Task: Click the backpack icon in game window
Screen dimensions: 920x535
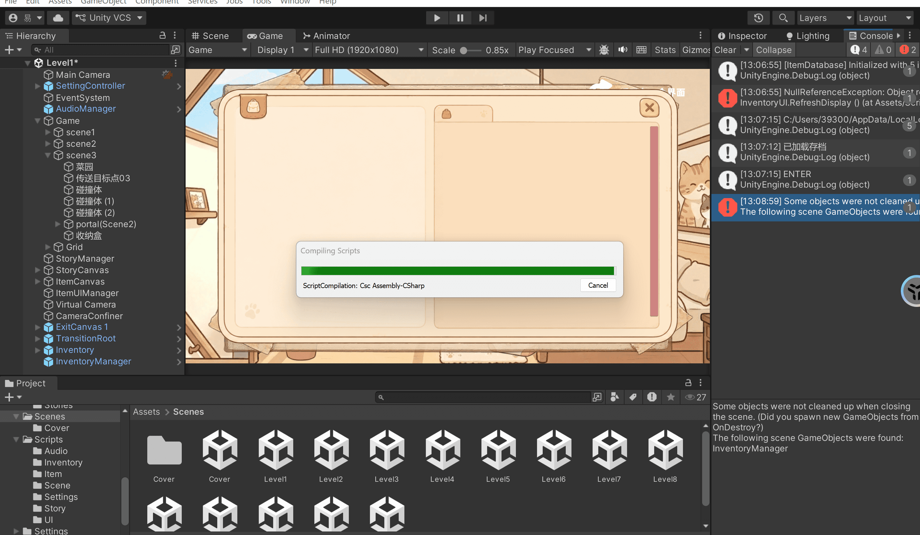Action: coord(253,107)
